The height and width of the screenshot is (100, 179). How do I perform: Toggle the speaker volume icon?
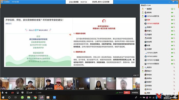coord(6,93)
